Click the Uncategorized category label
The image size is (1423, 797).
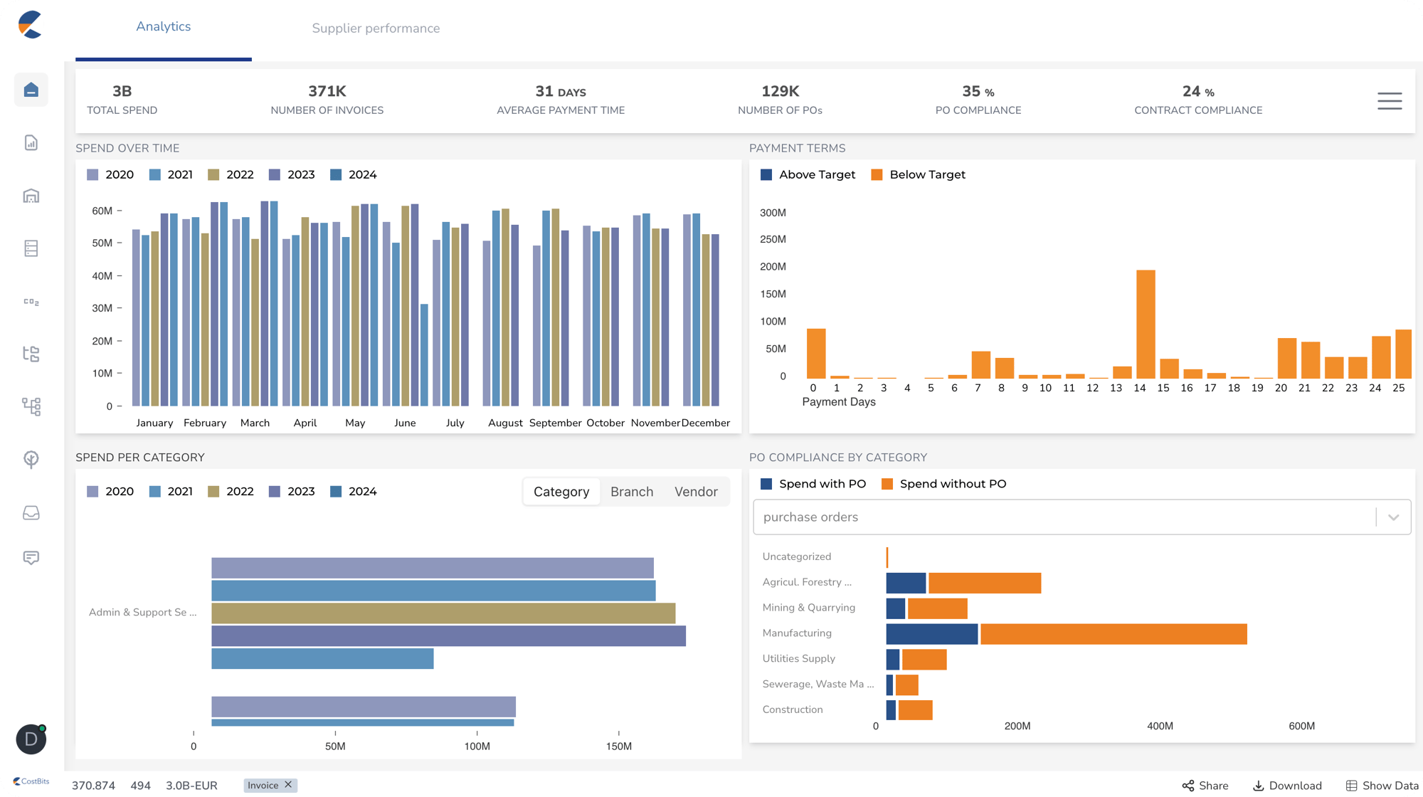[x=797, y=556]
